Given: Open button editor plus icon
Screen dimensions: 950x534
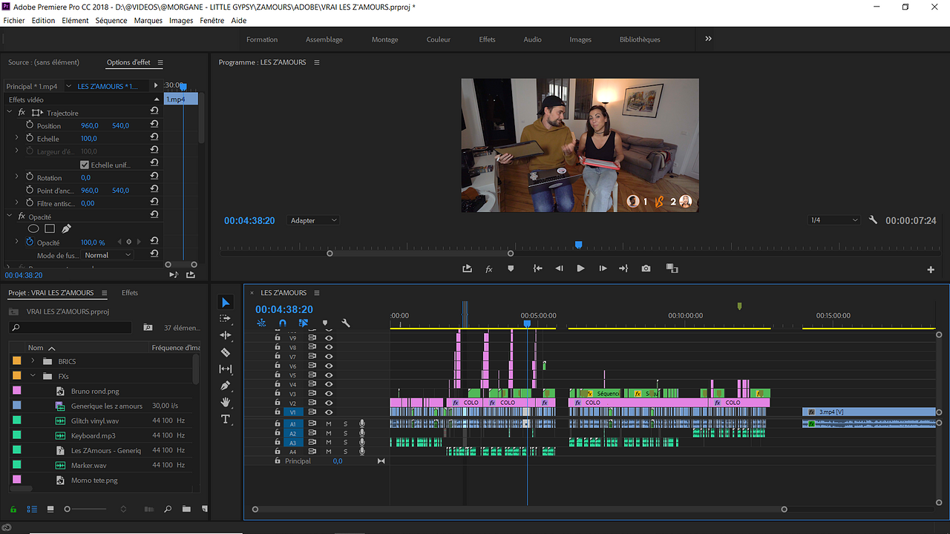Looking at the screenshot, I should tap(931, 270).
